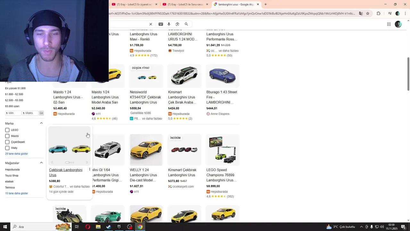410x231 pixels.
Task: Close the Eray LvbelC5 Ev ziyareti tab
Action: [x=156, y=4]
